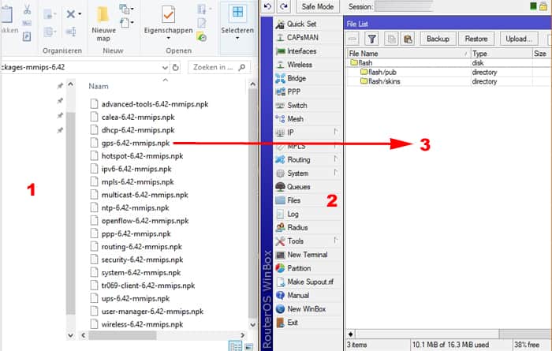The image size is (552, 351).
Task: Open Files in the WinBox sidebar
Action: point(293,200)
